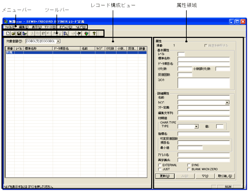Viewport: 248px width, 191px height.
Task: Click the 取り消し(S) cancel button
Action: click(225, 176)
